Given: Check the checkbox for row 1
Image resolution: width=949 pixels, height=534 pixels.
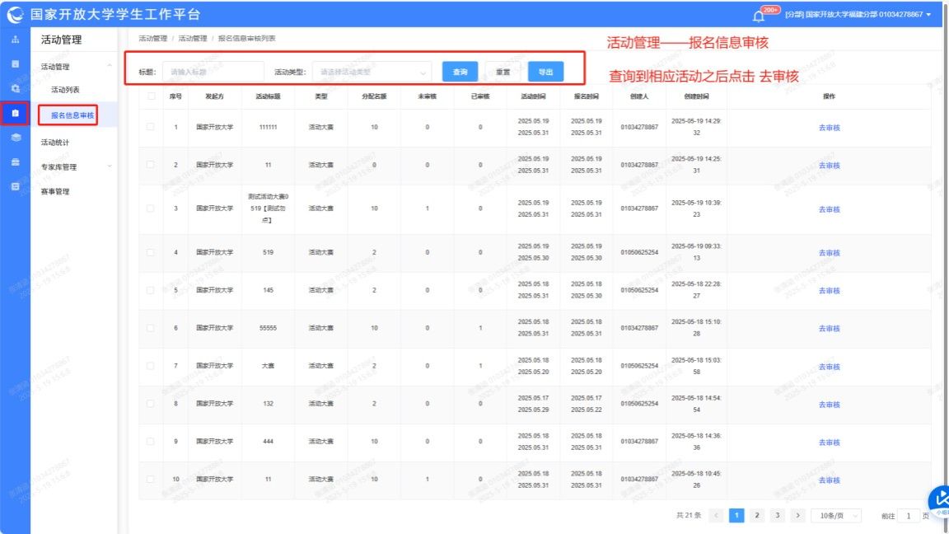Looking at the screenshot, I should click(150, 127).
